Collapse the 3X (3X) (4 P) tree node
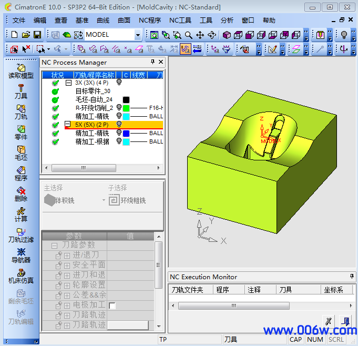The width and height of the screenshot is (358, 346). [68, 83]
